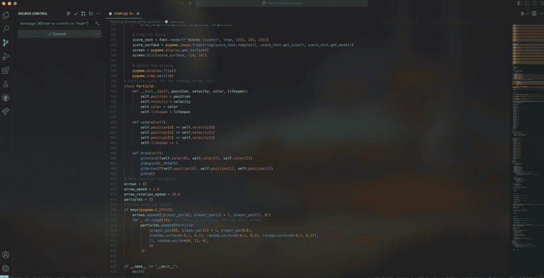Click the checkmark commit icon in header
544x278 pixels.
coord(76,13)
